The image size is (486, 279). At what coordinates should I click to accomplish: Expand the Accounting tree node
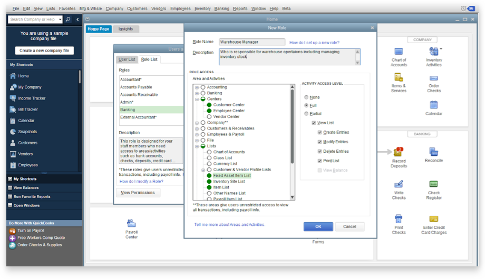[x=197, y=87]
